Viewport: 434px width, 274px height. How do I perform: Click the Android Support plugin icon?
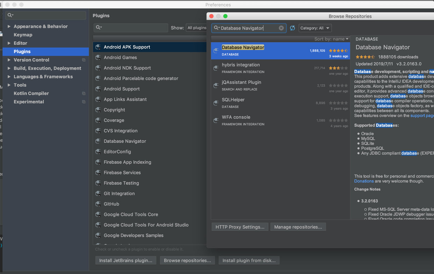[98, 89]
